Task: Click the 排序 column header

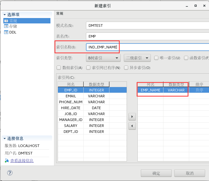Action: click(199, 84)
